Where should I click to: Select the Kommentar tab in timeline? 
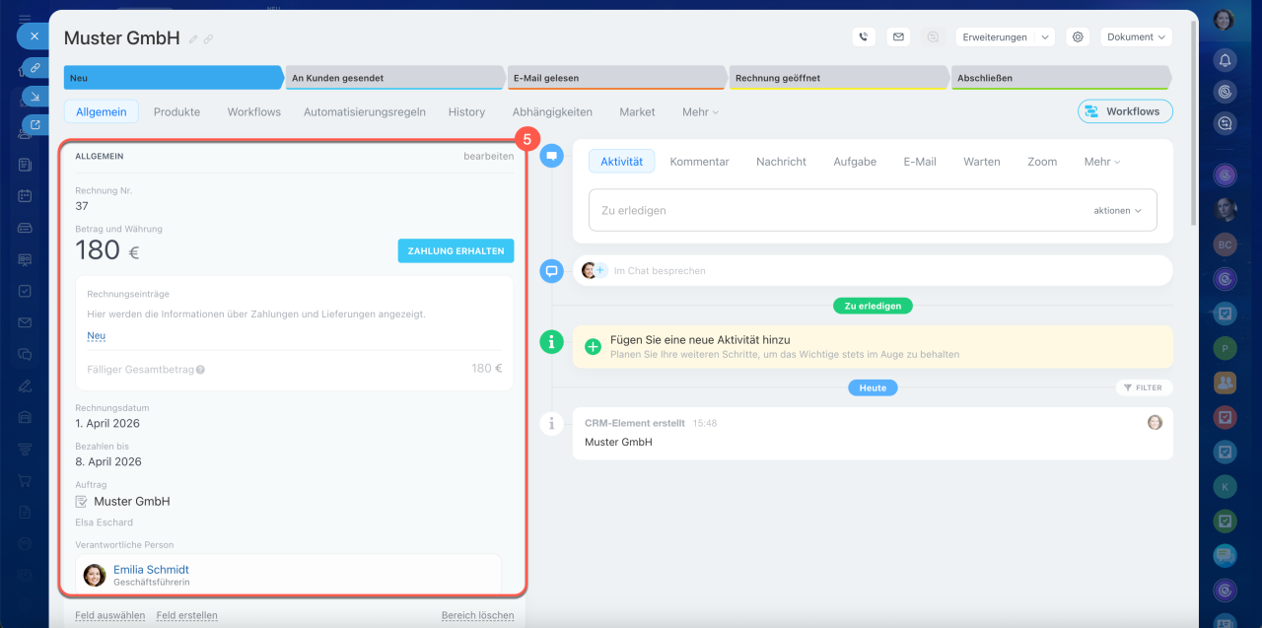[x=699, y=162]
